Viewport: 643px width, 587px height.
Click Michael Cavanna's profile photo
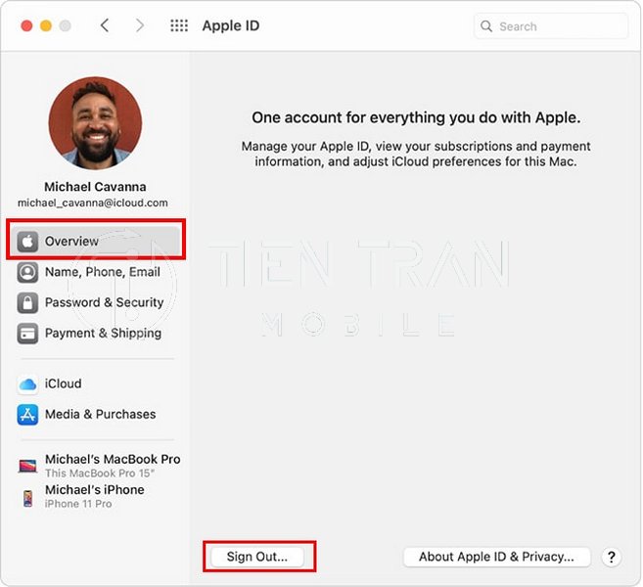(95, 123)
